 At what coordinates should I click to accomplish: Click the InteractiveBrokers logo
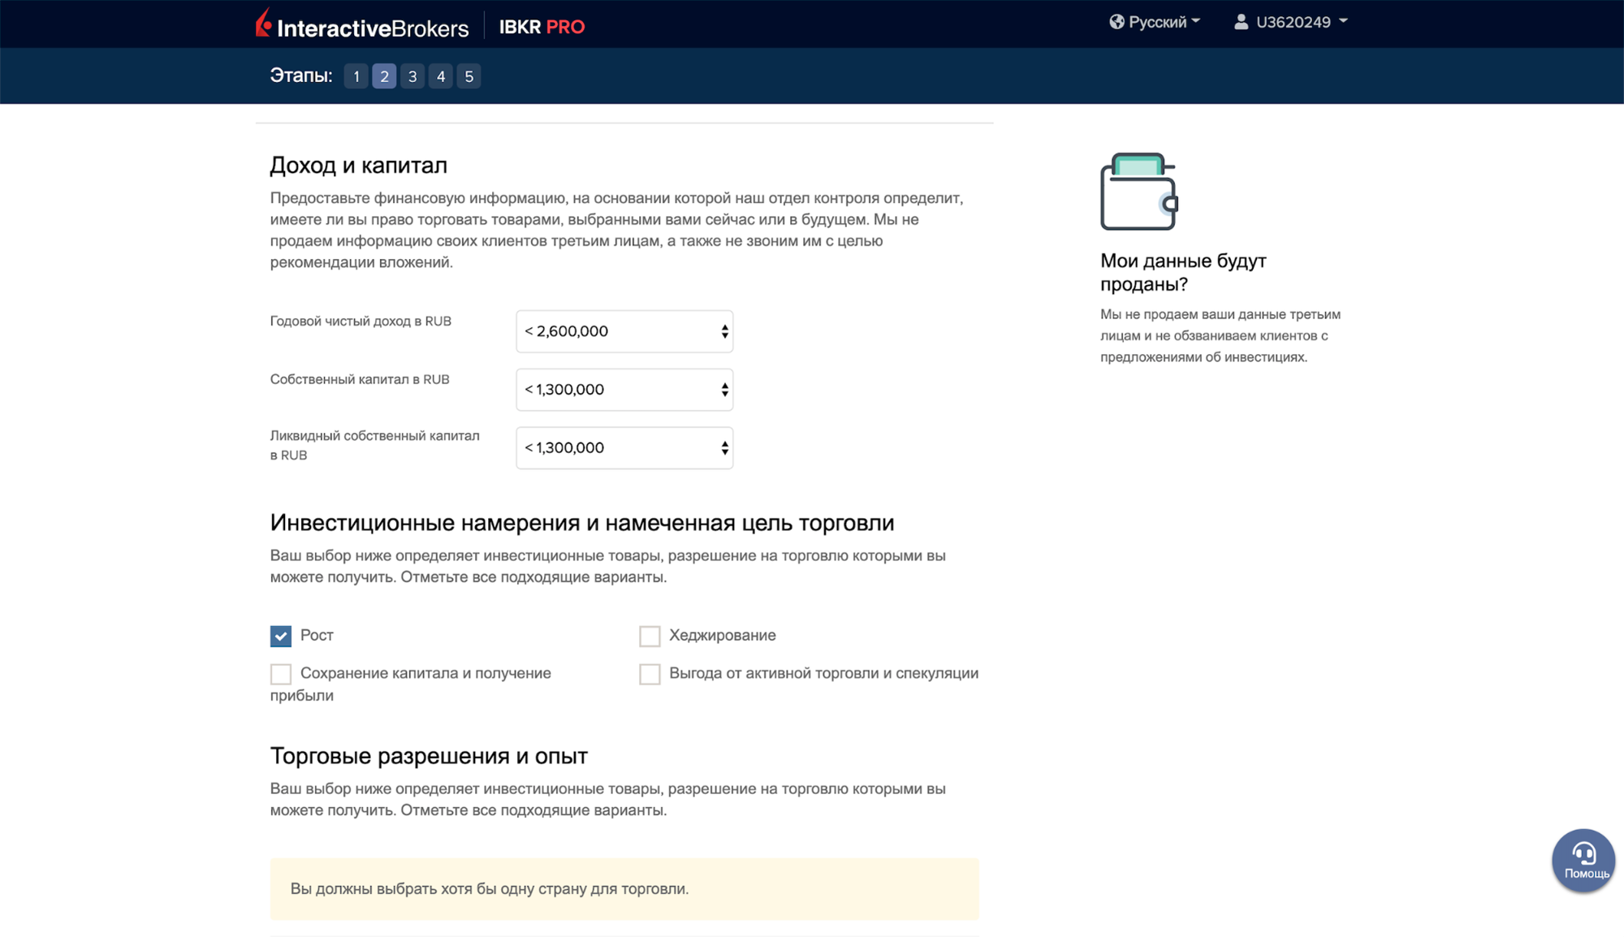(362, 25)
